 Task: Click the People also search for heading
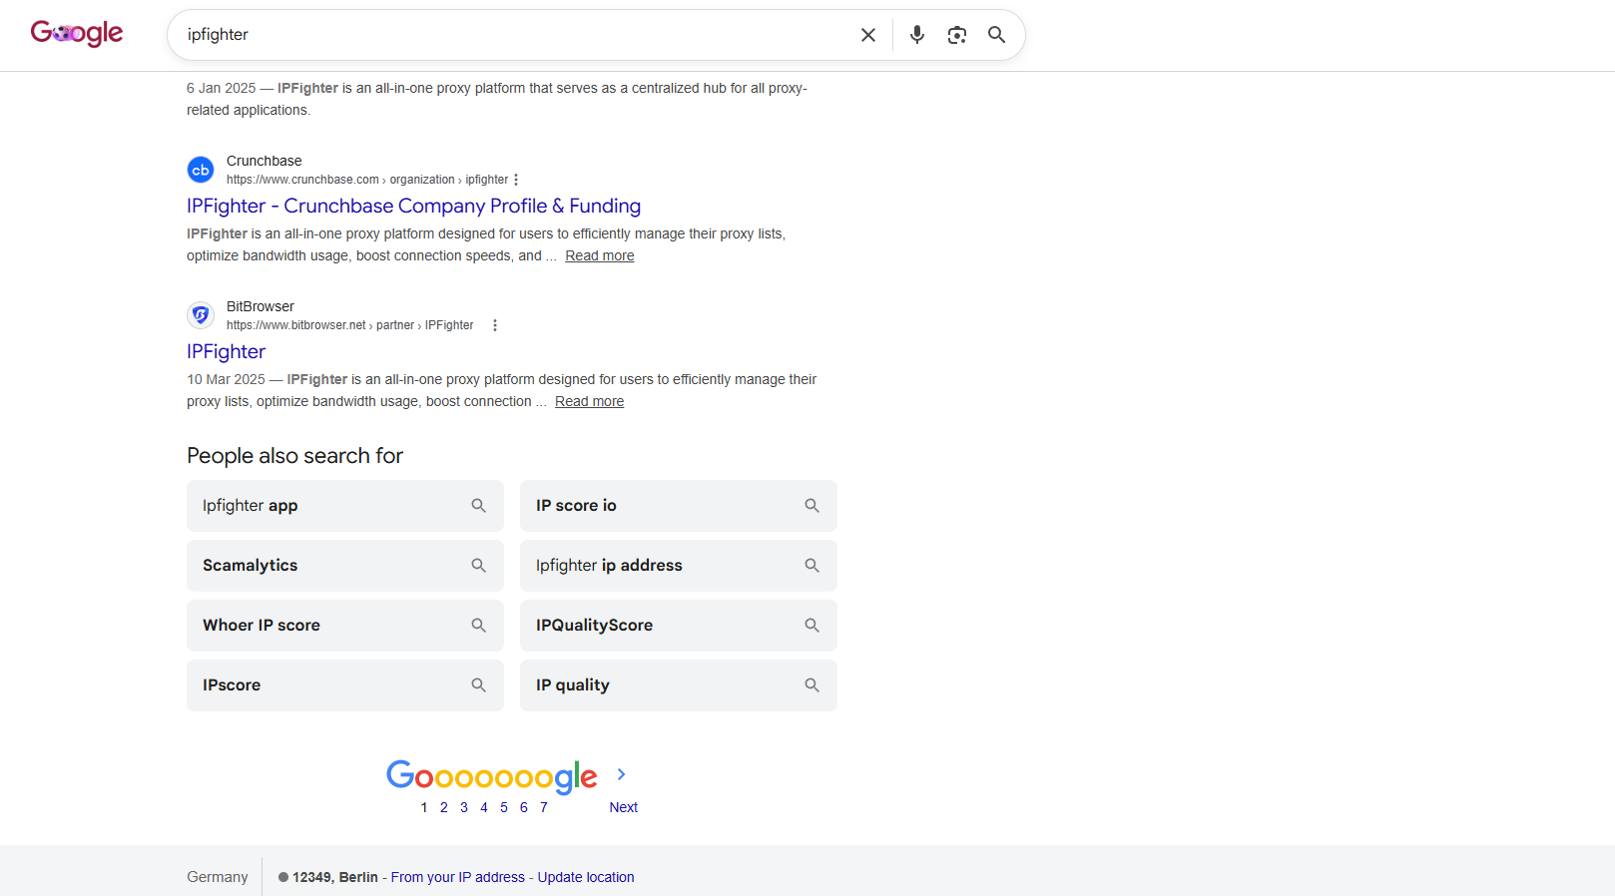point(295,456)
